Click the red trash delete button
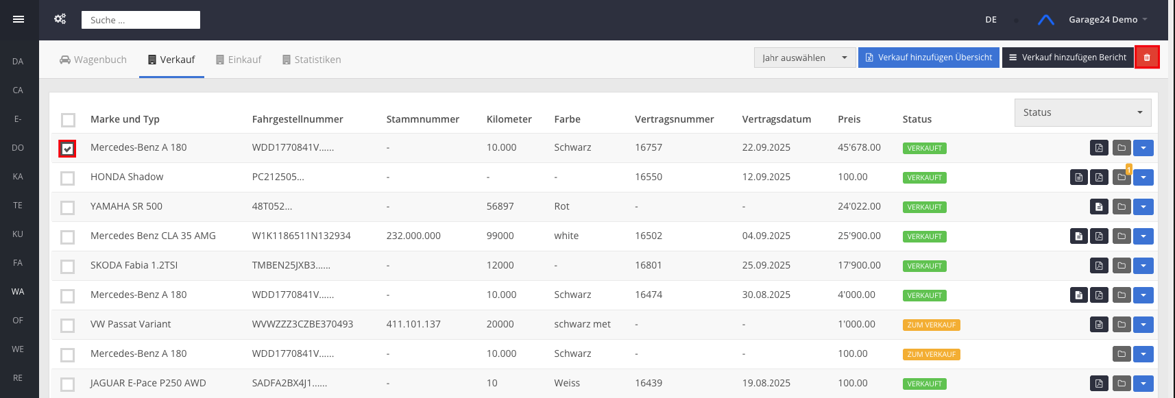 pos(1147,58)
